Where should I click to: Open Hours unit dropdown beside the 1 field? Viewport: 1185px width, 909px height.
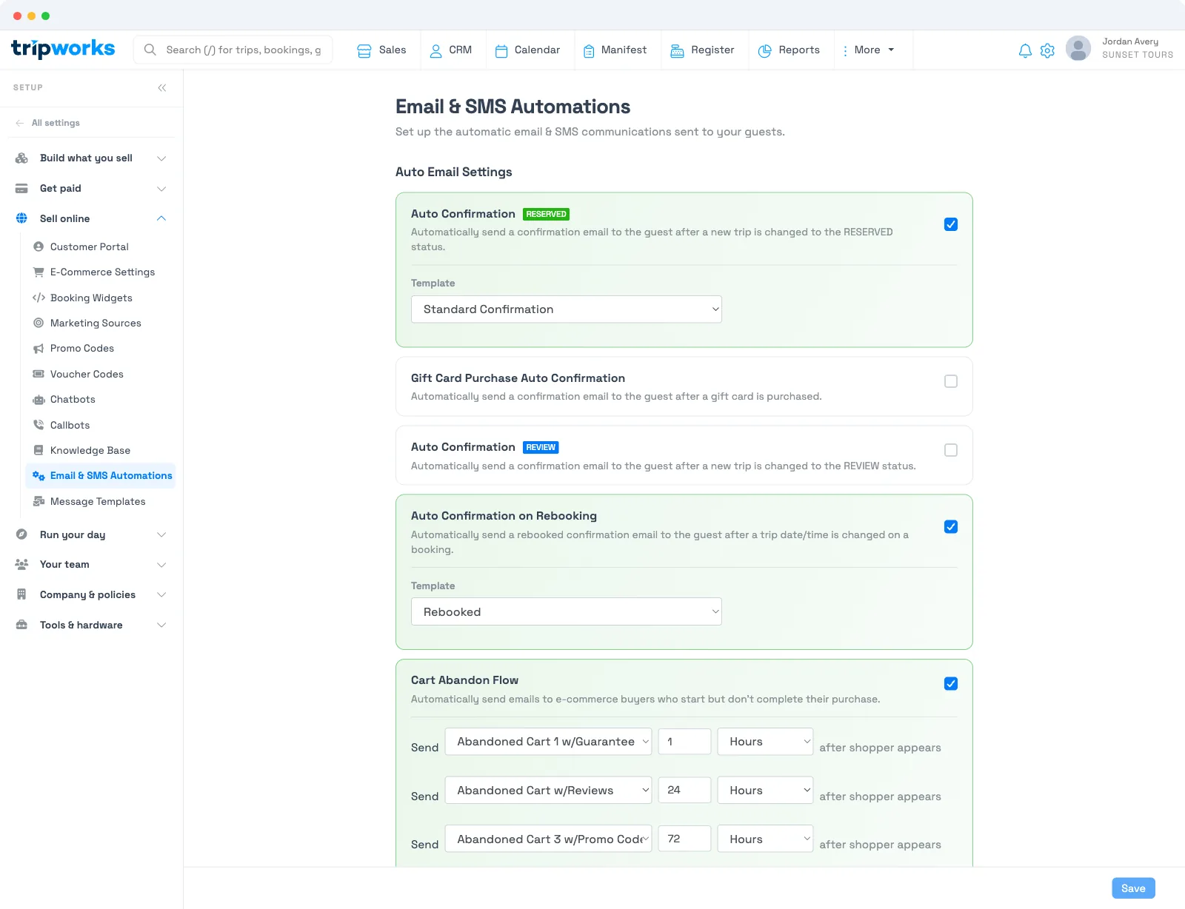pos(765,742)
